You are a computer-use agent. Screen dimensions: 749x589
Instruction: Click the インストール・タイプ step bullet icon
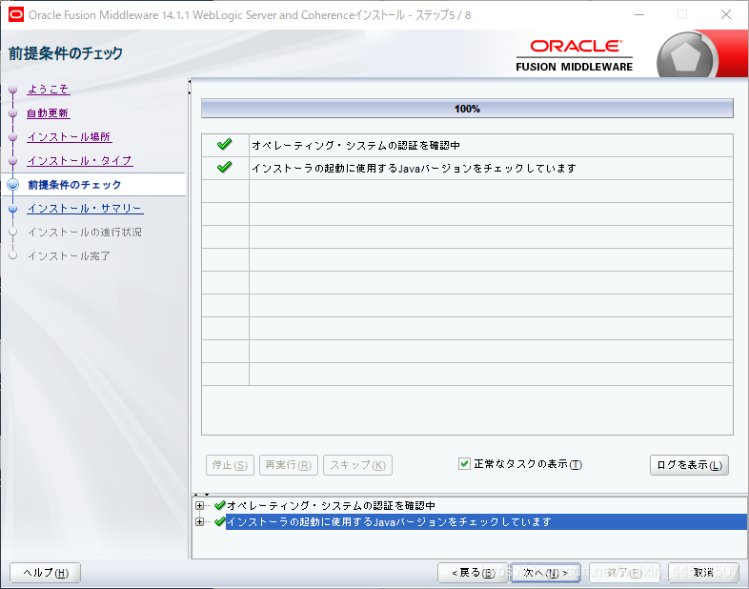[13, 161]
